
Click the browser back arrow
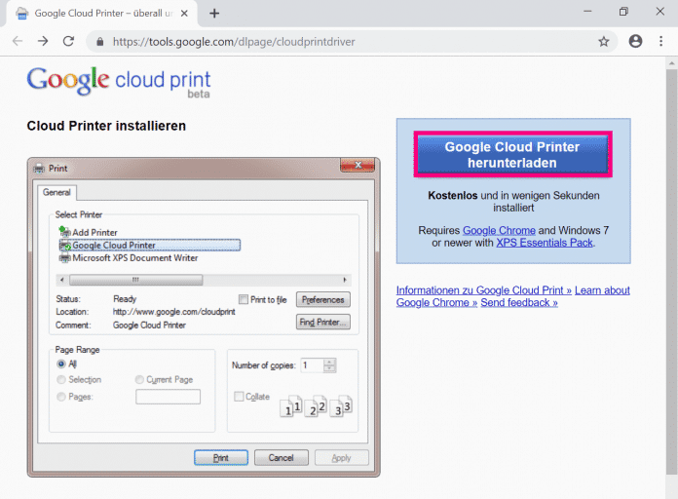[18, 42]
